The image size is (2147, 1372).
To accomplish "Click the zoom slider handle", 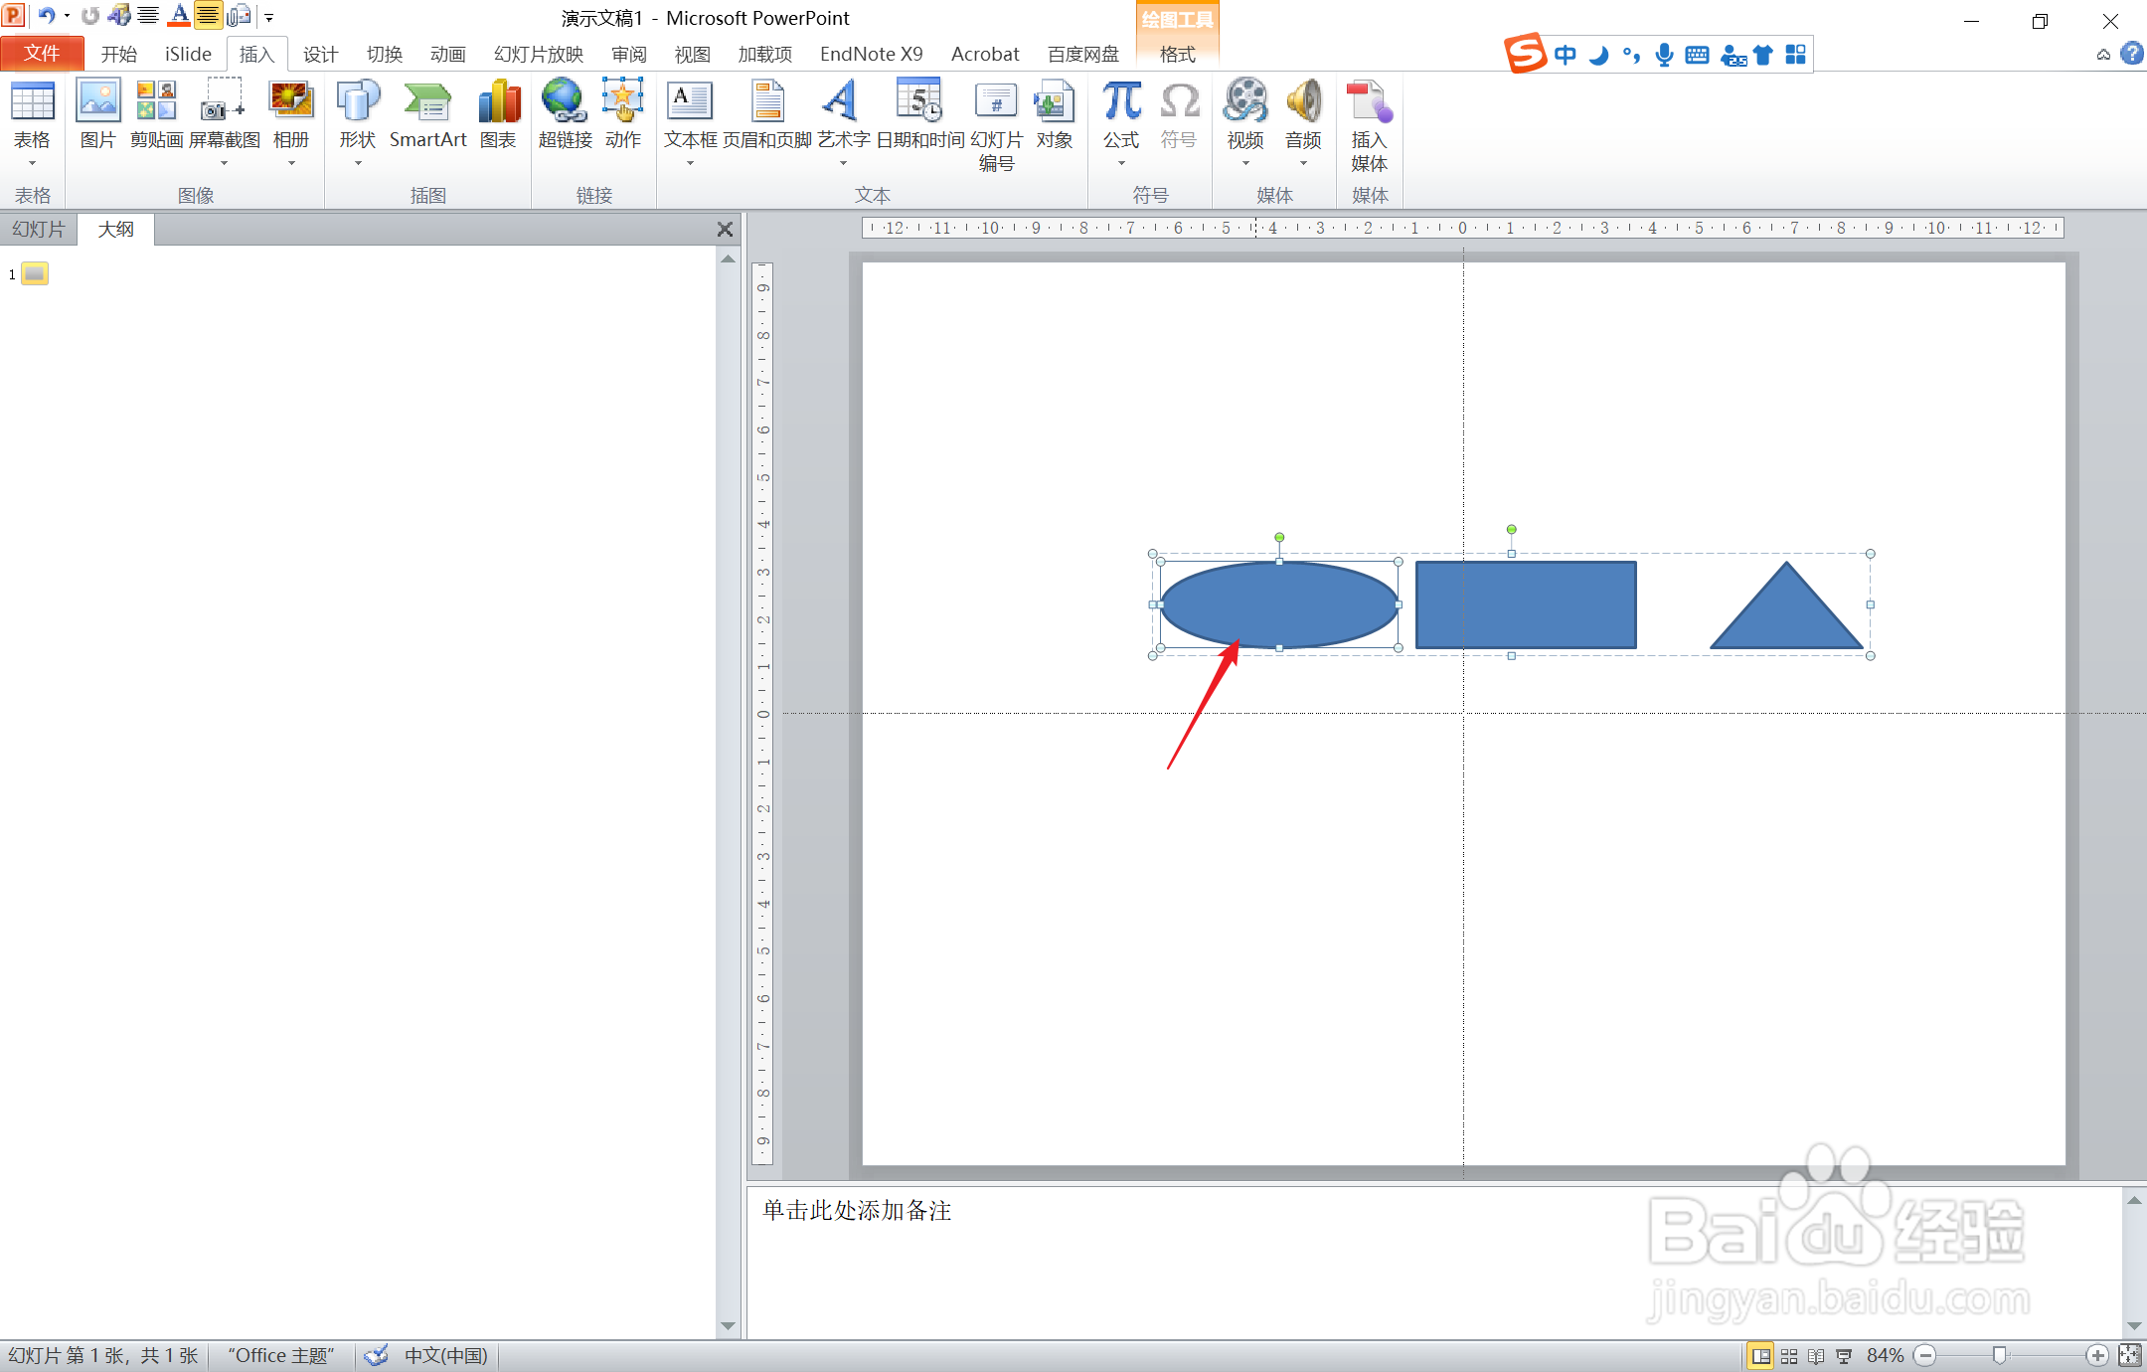I will (x=1999, y=1356).
